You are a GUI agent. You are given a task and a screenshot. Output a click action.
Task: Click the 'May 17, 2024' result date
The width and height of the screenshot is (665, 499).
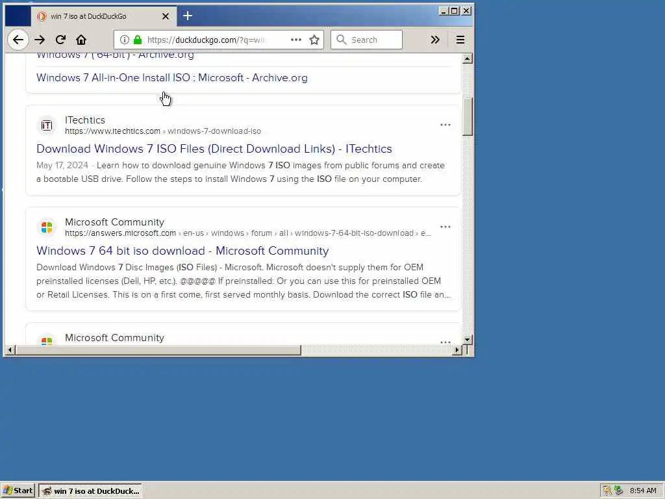point(62,165)
